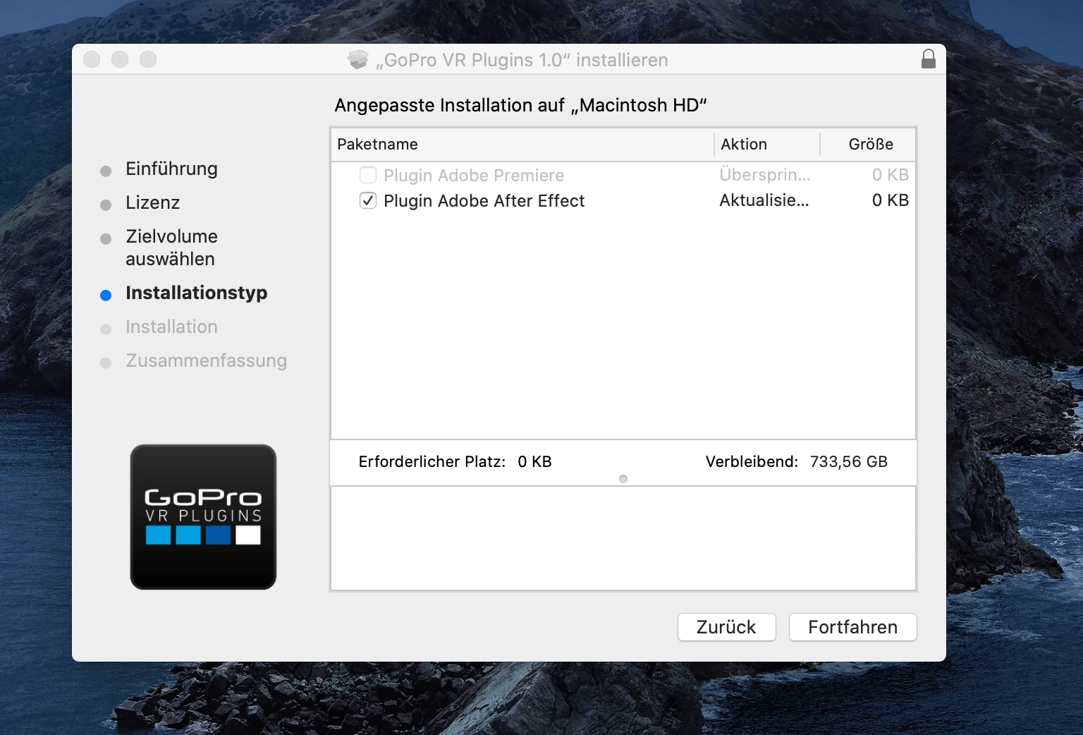The width and height of the screenshot is (1083, 735).
Task: Select the greyed Installation step
Action: click(171, 327)
